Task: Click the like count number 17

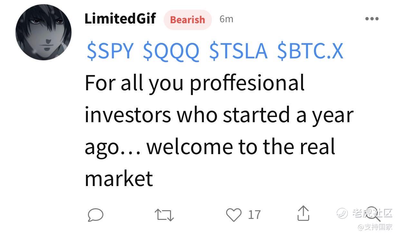Action: (254, 215)
